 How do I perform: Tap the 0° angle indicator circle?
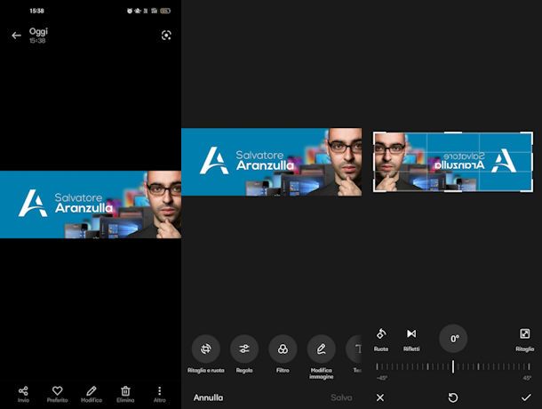click(453, 339)
